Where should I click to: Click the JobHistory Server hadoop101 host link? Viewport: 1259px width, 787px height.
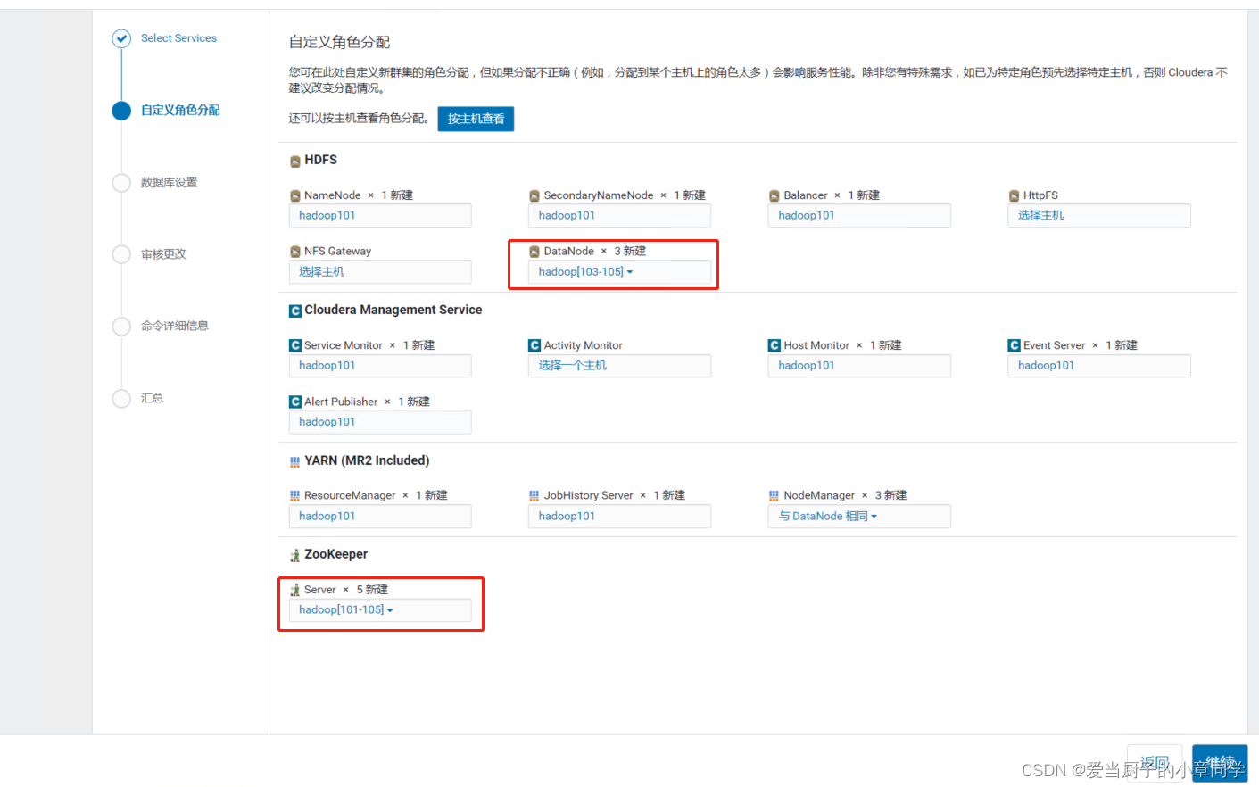coord(567,517)
